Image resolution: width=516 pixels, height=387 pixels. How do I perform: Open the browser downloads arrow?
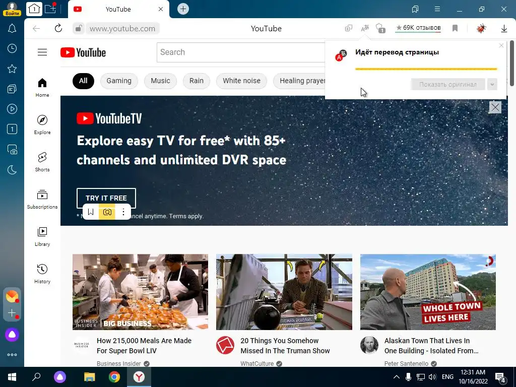point(504,29)
